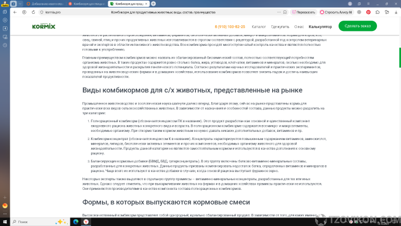
Task: Open sidebar more options dots
Action: pos(5,214)
